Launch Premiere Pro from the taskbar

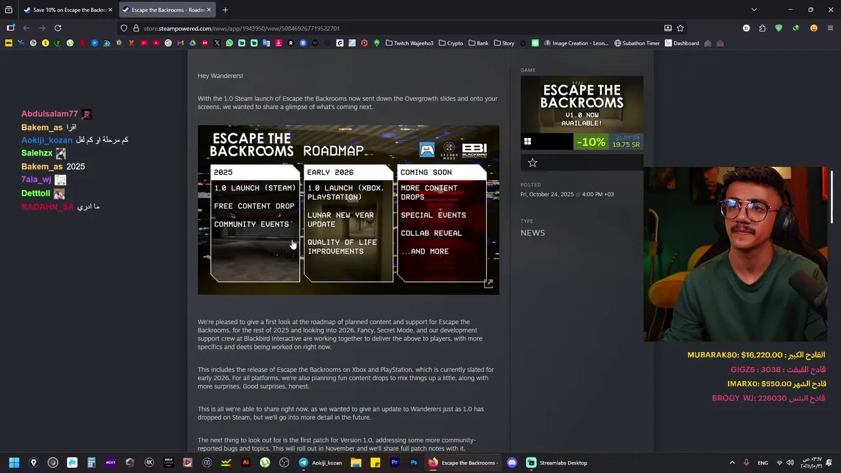point(394,462)
